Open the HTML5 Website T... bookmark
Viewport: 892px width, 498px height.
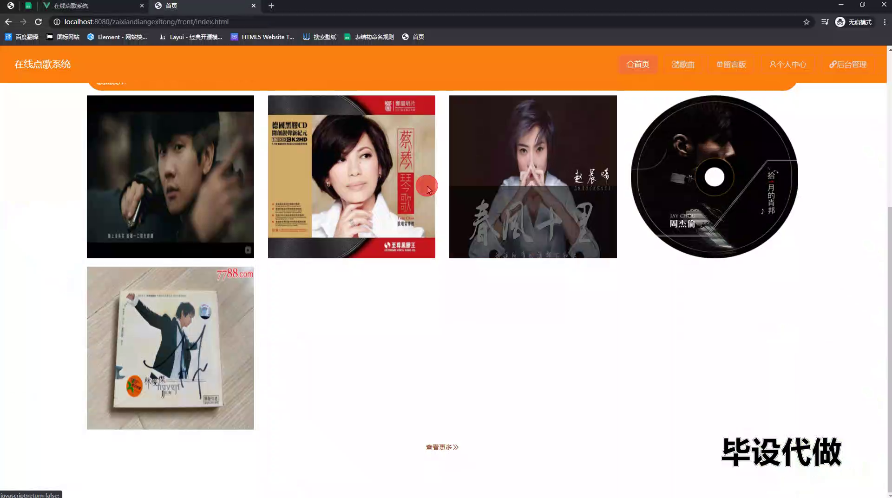click(262, 37)
